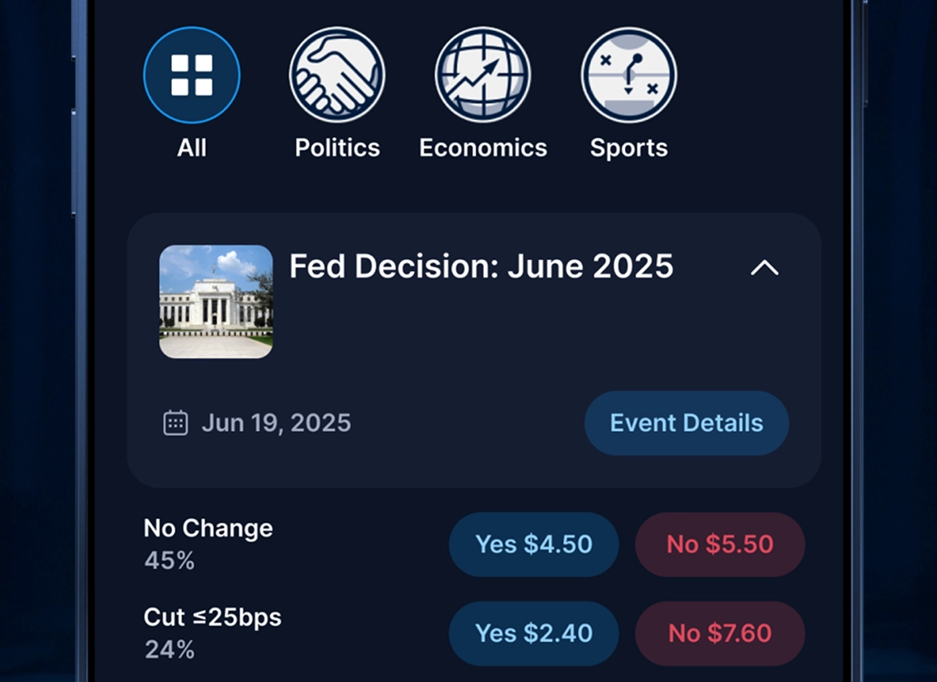Screen dimensions: 937x682
Task: Buy No at $5.50 for No Change
Action: (x=720, y=544)
